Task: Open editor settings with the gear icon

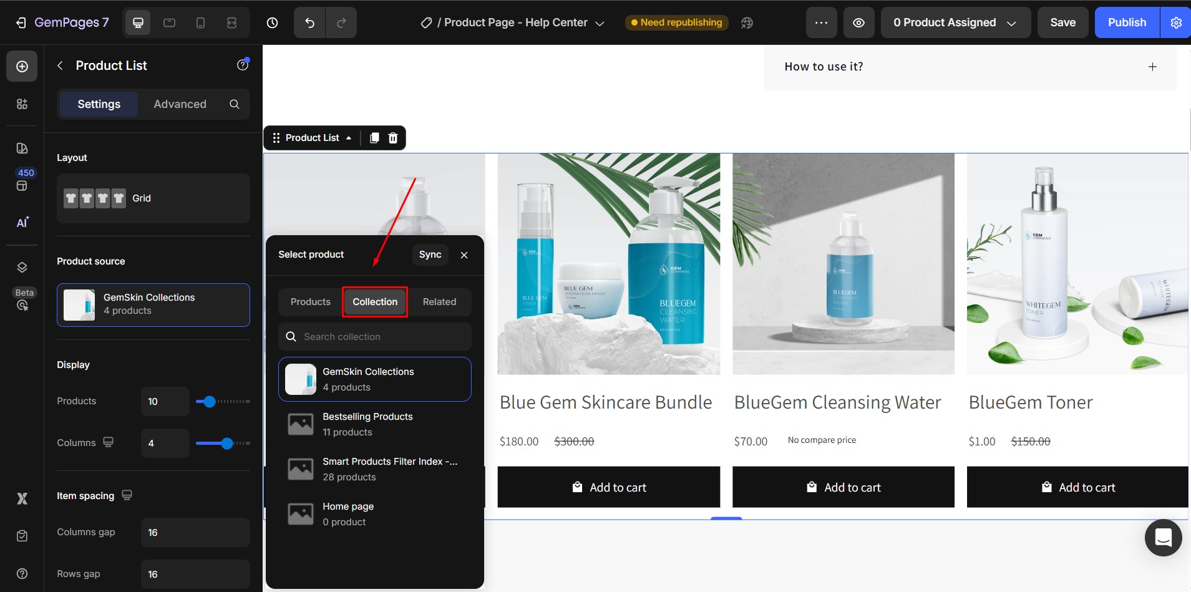Action: (1176, 22)
